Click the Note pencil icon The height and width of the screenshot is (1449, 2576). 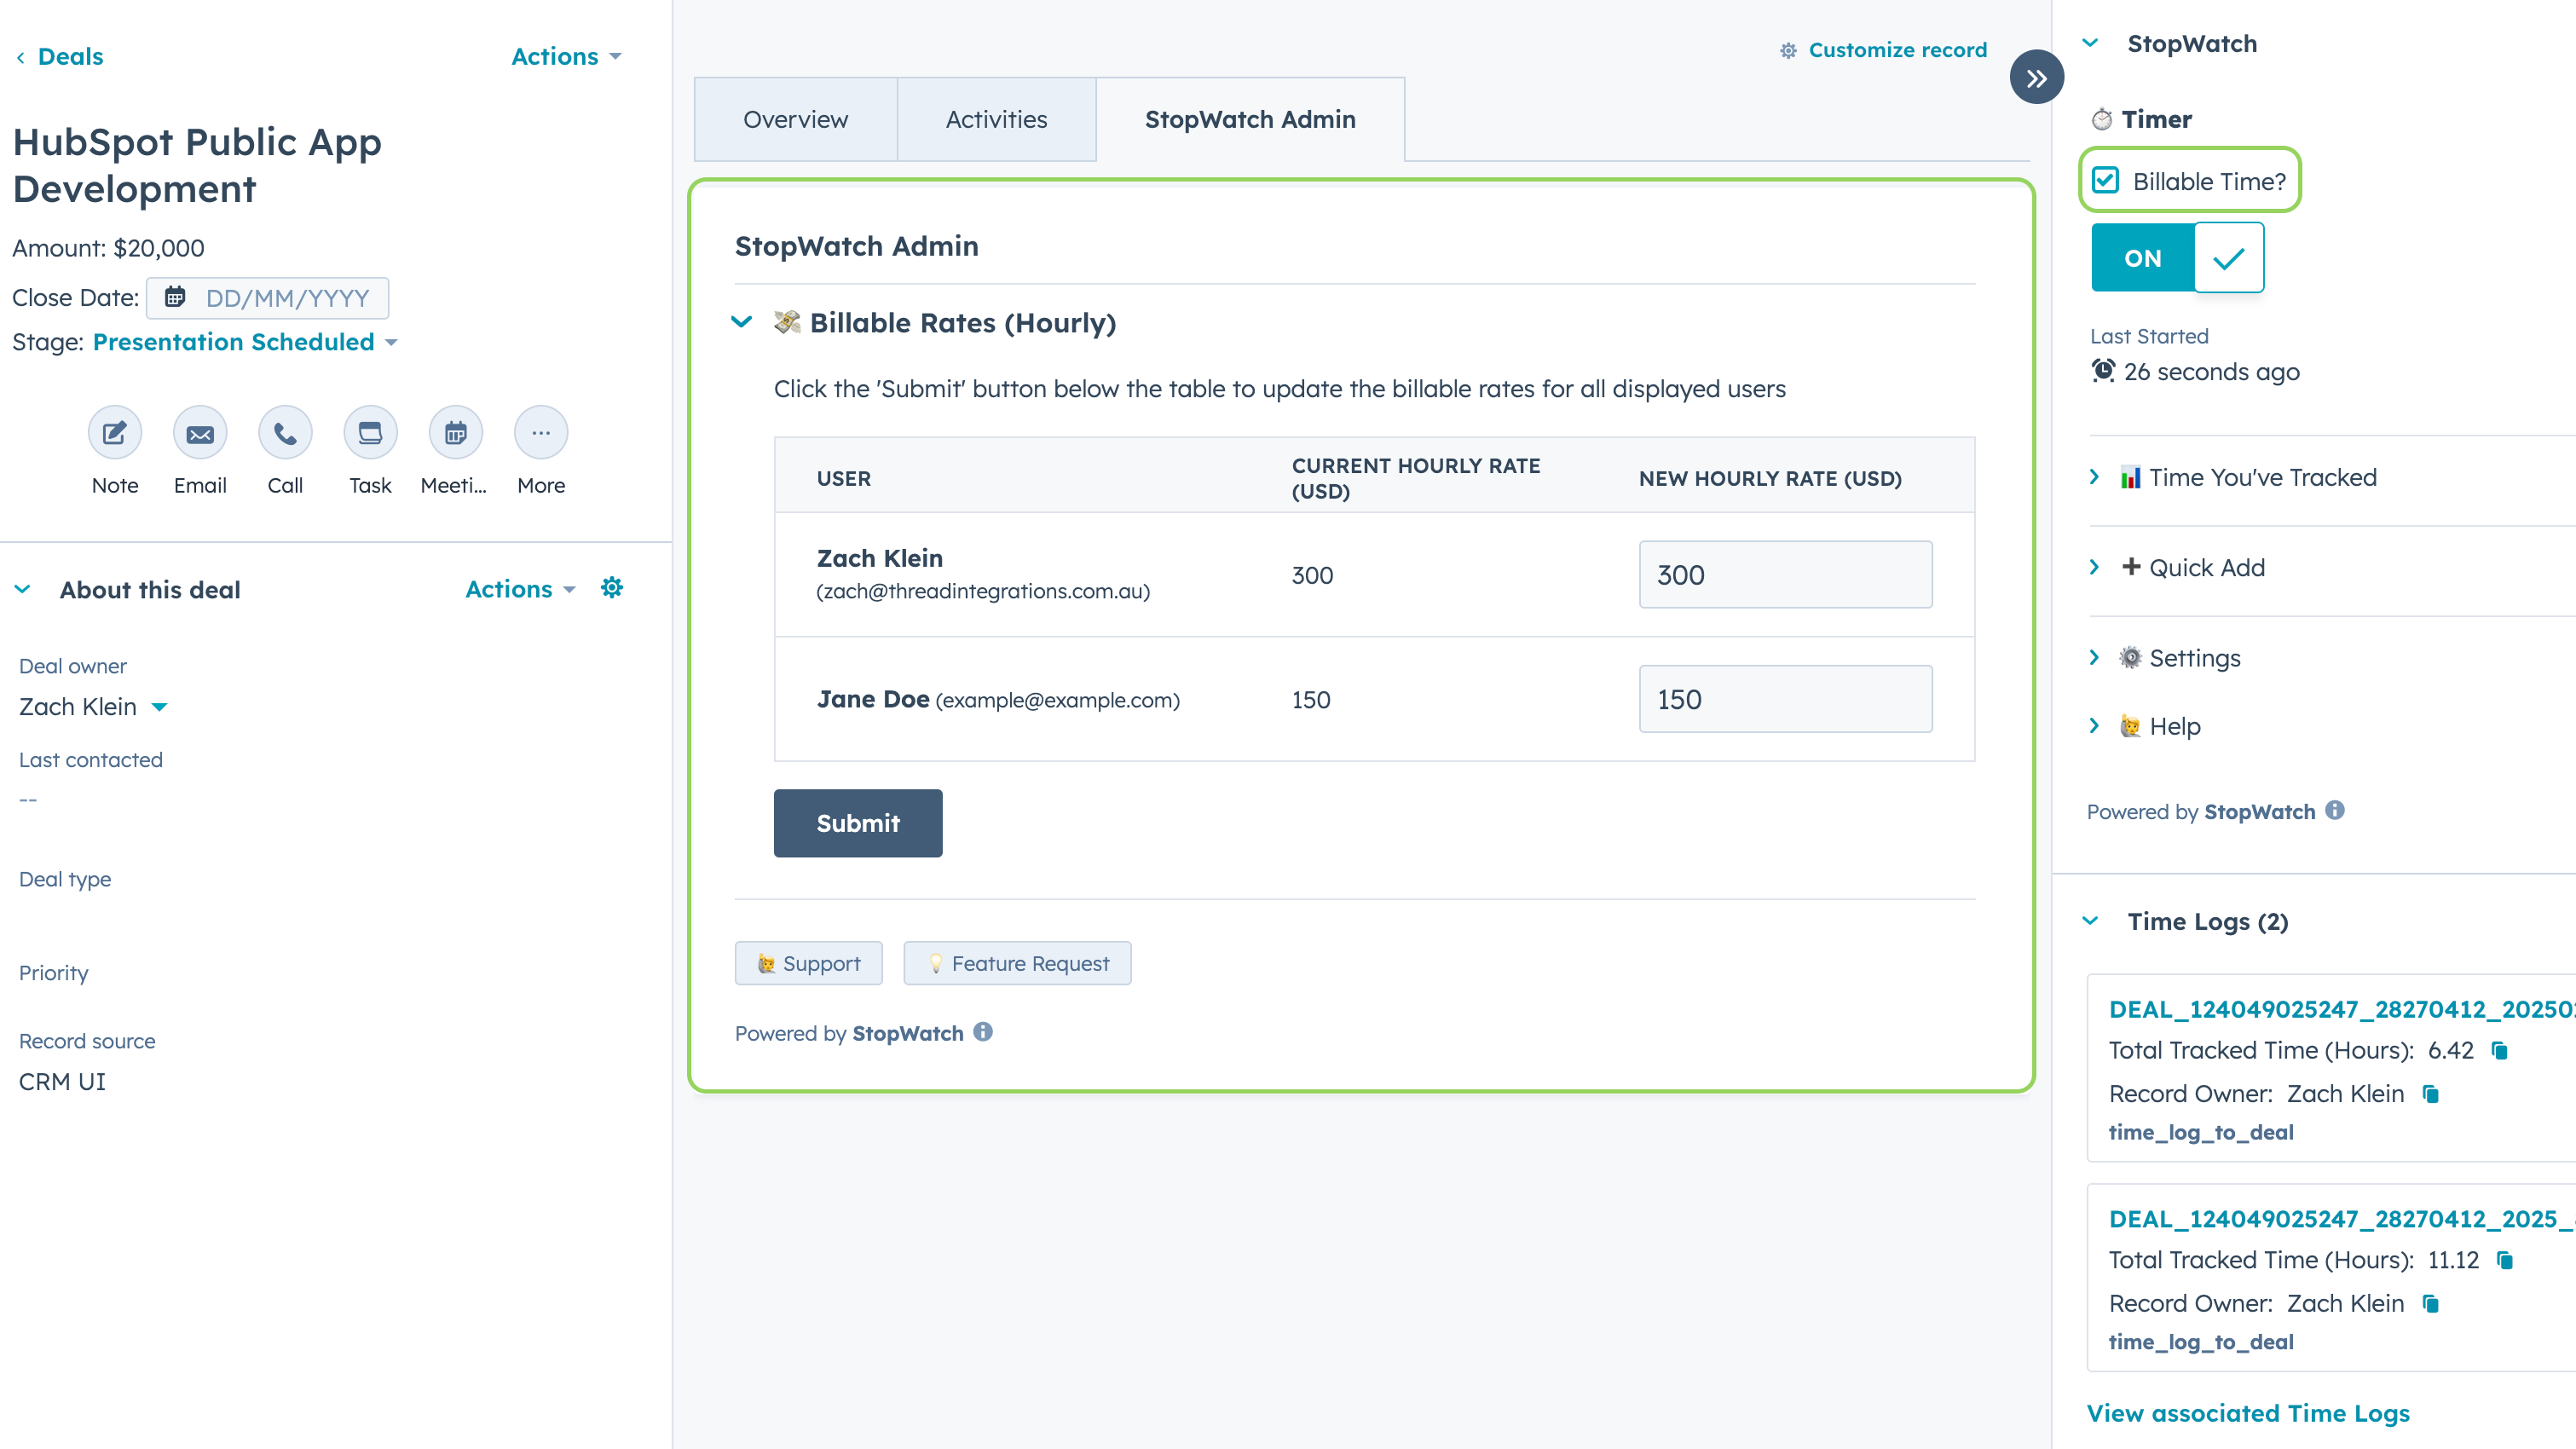(x=115, y=433)
